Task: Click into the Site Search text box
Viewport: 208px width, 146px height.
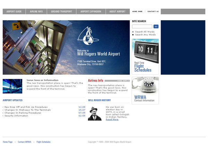Action: (142, 27)
